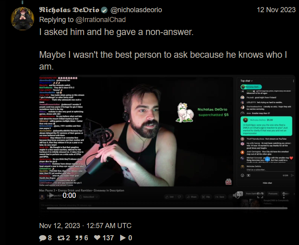Screen dimensions: 299x245
Task: Expand the Top chat dropdown in video
Action: pos(247,81)
